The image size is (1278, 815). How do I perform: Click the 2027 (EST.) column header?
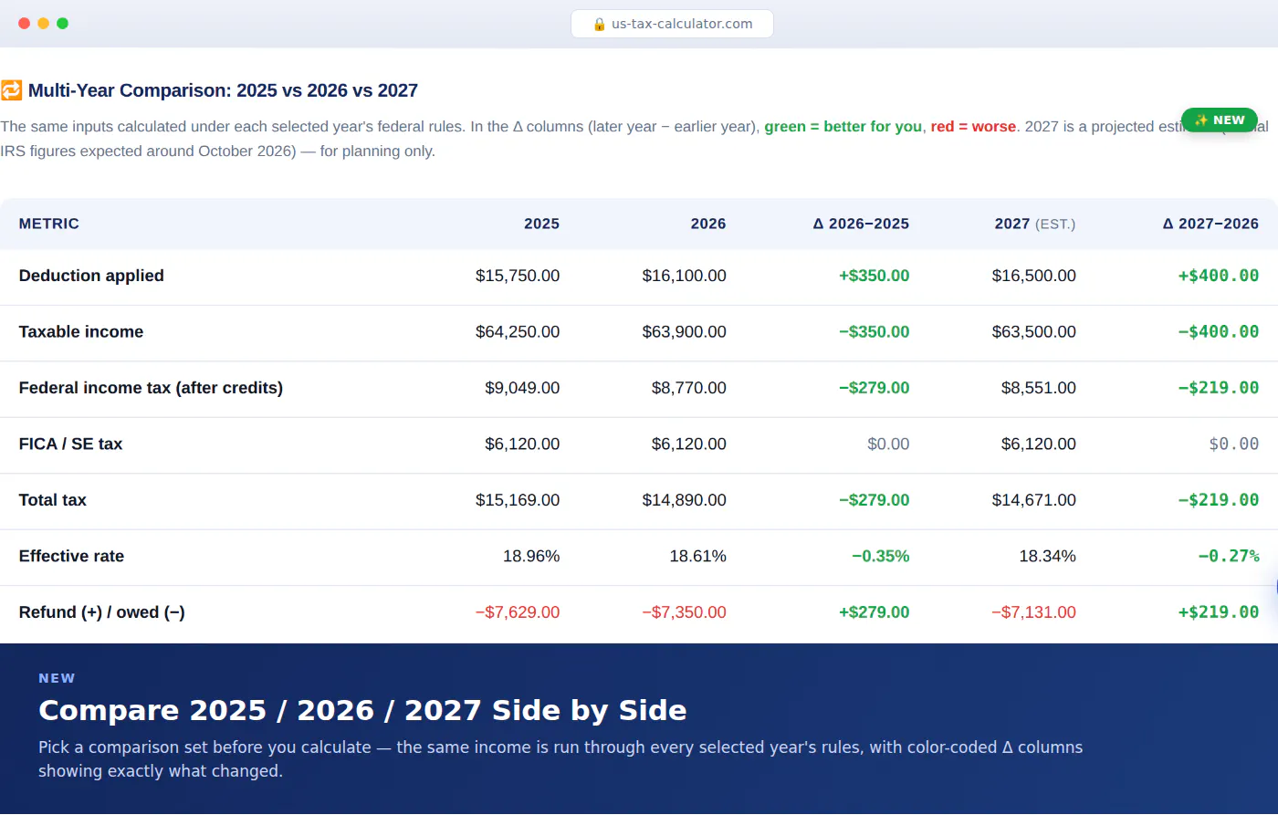(x=1035, y=224)
